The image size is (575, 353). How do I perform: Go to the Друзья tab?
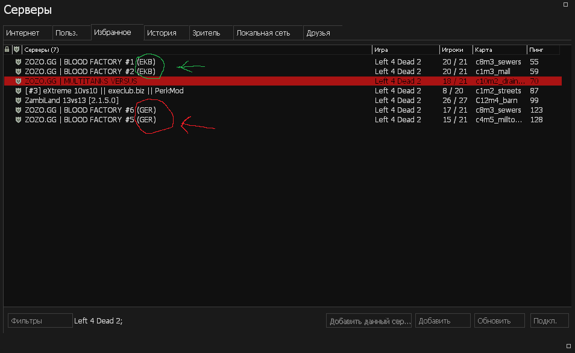pyautogui.click(x=318, y=33)
